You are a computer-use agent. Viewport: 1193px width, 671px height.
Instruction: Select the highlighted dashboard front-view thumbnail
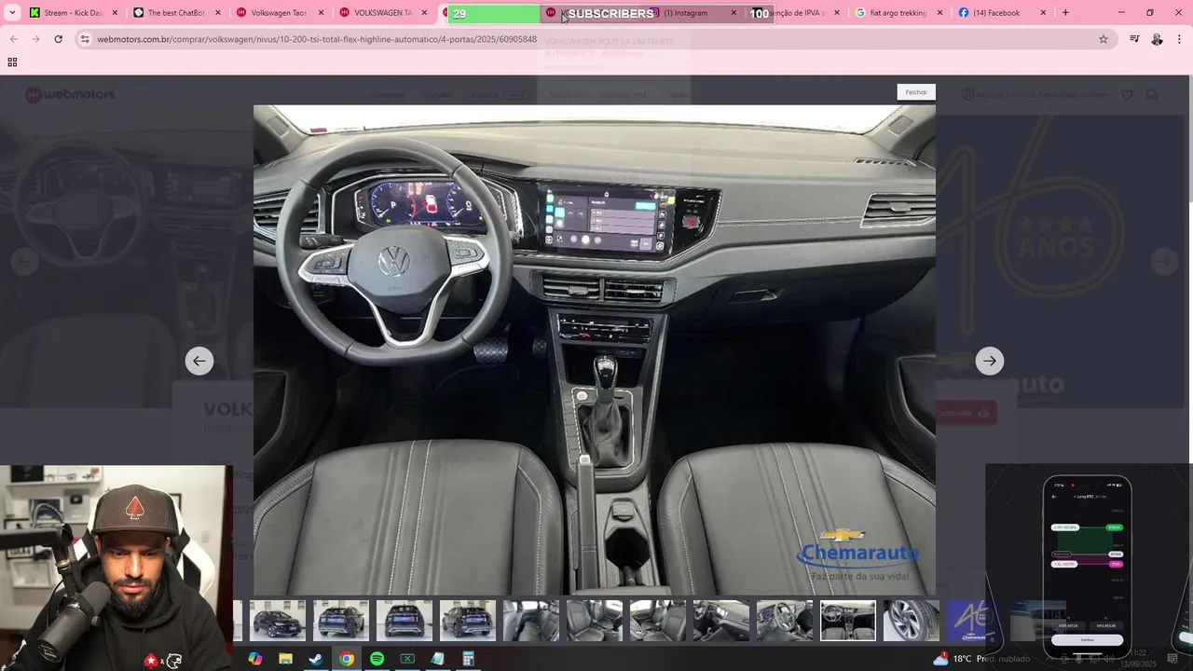848,621
